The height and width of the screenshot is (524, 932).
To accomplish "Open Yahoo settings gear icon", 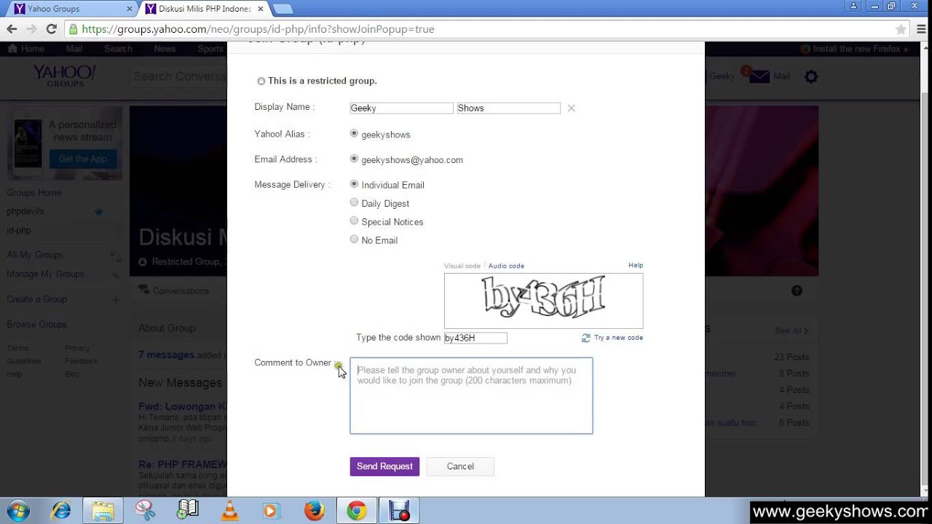I will 811,76.
